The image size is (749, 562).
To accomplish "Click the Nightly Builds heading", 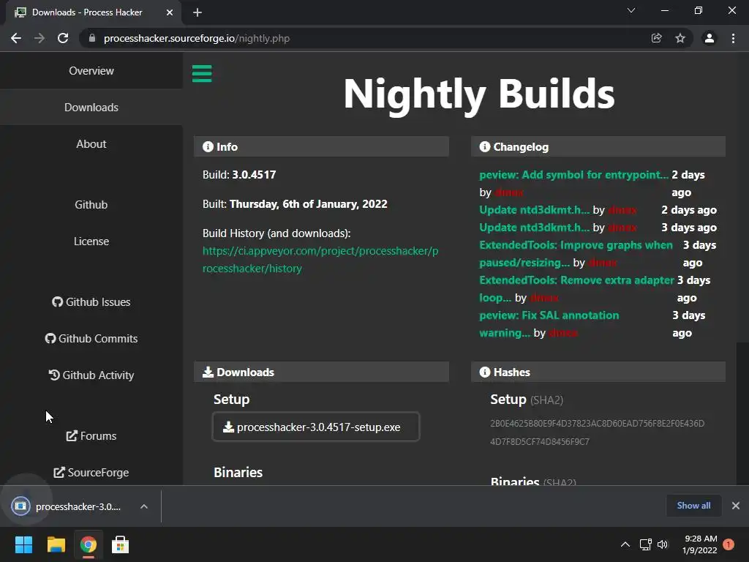I will (x=479, y=94).
